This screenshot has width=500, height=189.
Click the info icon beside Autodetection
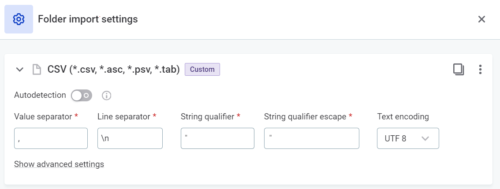click(x=106, y=95)
